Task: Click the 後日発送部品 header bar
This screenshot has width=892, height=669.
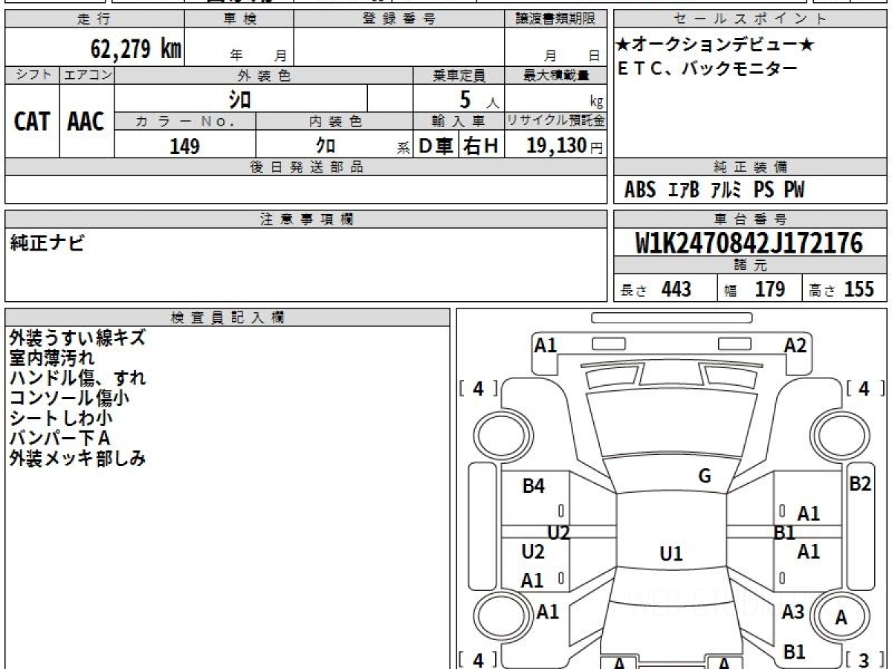Action: click(306, 167)
